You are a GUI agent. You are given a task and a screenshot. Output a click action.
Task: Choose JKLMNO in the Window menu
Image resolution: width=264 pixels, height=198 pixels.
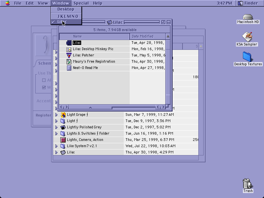66,16
